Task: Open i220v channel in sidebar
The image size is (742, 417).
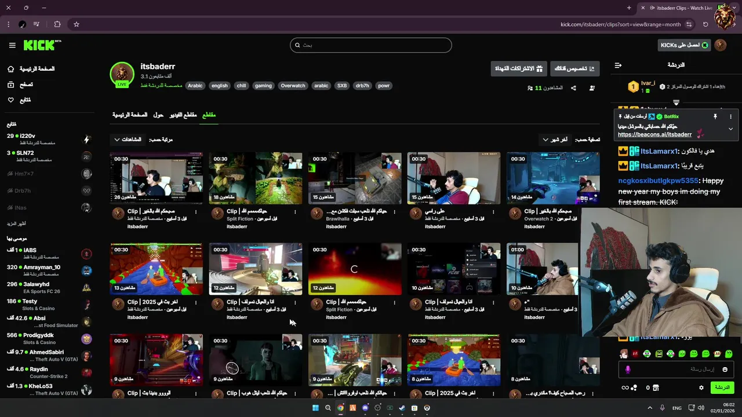Action: (49, 139)
